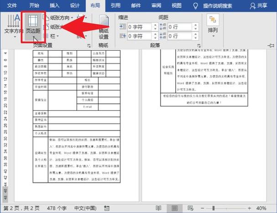This screenshot has width=277, height=213.
Task: Switch to read mode view icon
Action: point(158,208)
